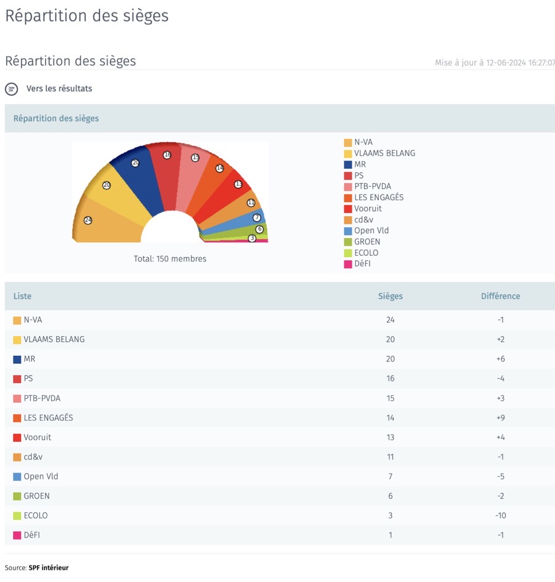Click the PS legend color swatch

coord(348,176)
